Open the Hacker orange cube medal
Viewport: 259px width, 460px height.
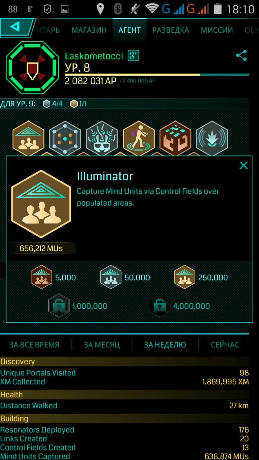175,138
